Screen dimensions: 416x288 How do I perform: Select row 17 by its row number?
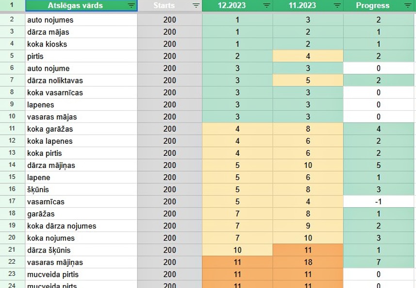click(x=12, y=202)
